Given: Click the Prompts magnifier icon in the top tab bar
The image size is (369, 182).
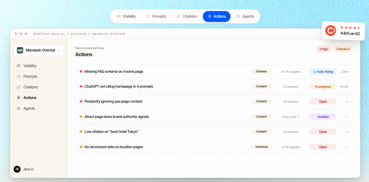Looking at the screenshot, I should [148, 16].
